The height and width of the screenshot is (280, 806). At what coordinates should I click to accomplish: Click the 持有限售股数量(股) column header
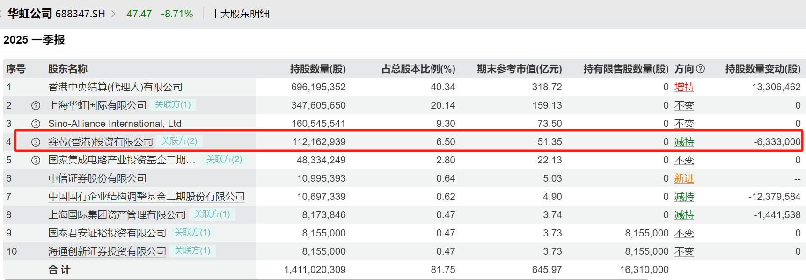626,69
